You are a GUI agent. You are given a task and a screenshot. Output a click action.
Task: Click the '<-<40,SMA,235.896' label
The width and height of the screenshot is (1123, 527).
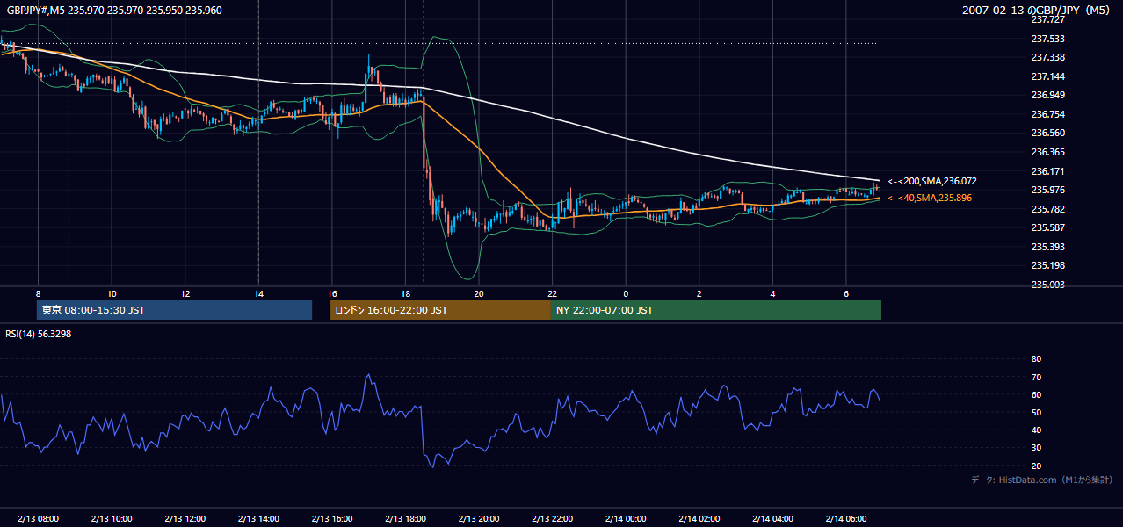click(x=929, y=198)
